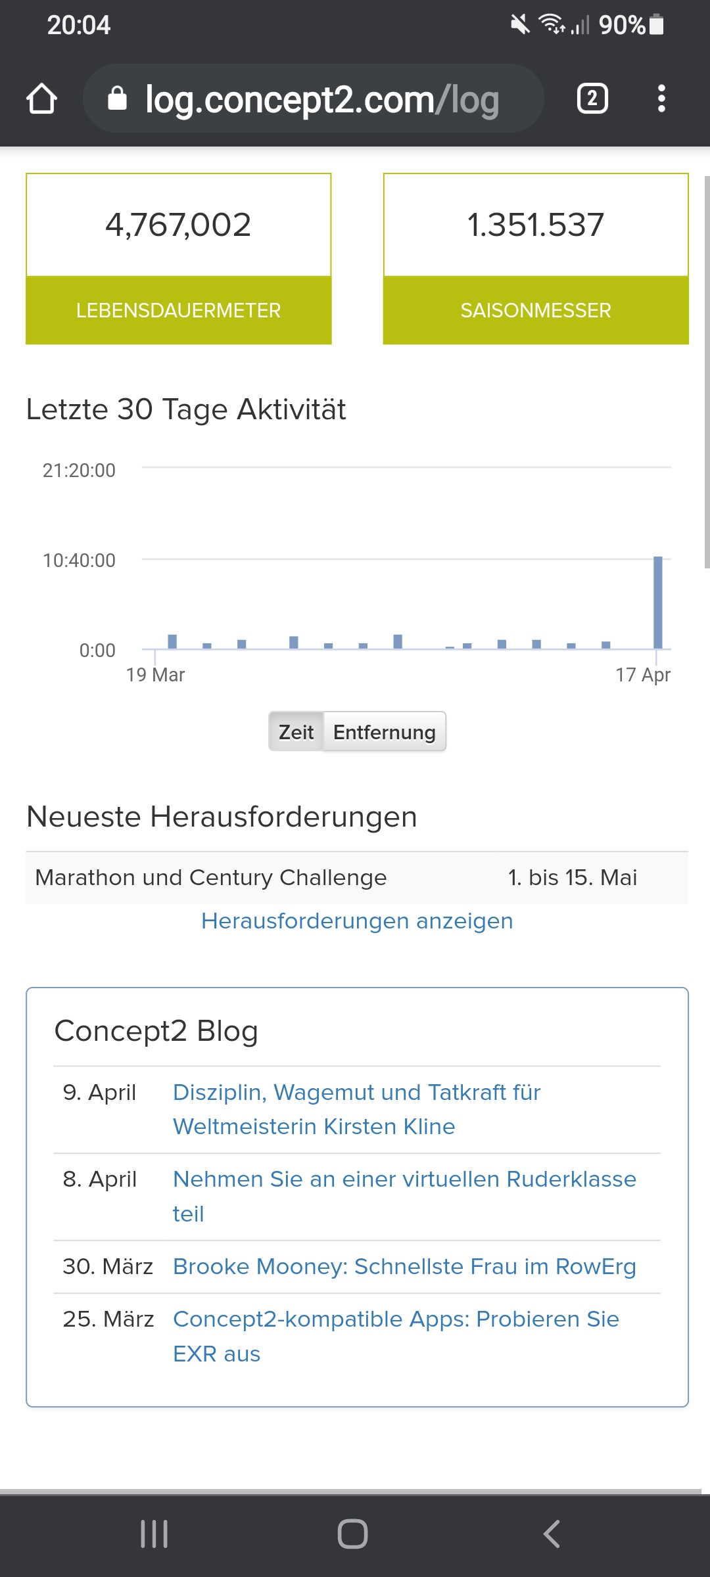Open Herausforderungen anzeigen link

357,921
